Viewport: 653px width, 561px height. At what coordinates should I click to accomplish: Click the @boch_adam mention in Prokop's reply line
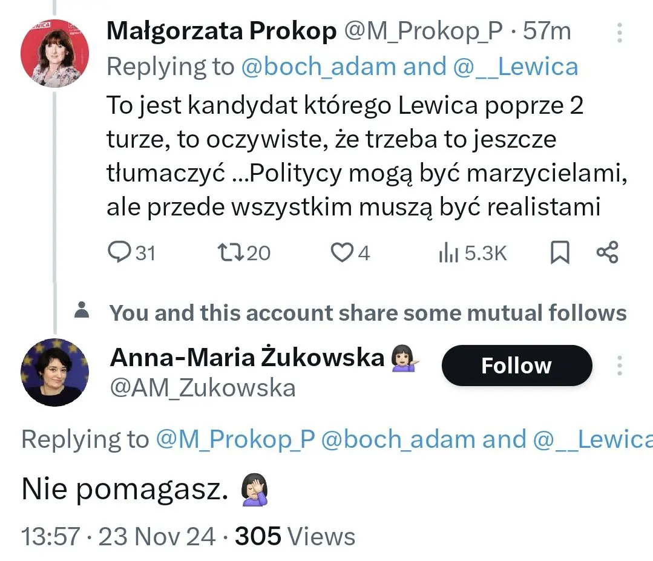[317, 67]
